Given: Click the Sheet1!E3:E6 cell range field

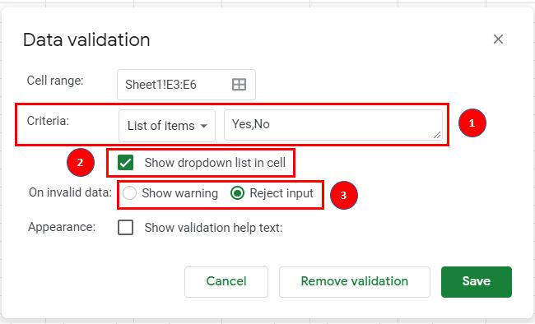Looking at the screenshot, I should (x=186, y=85).
